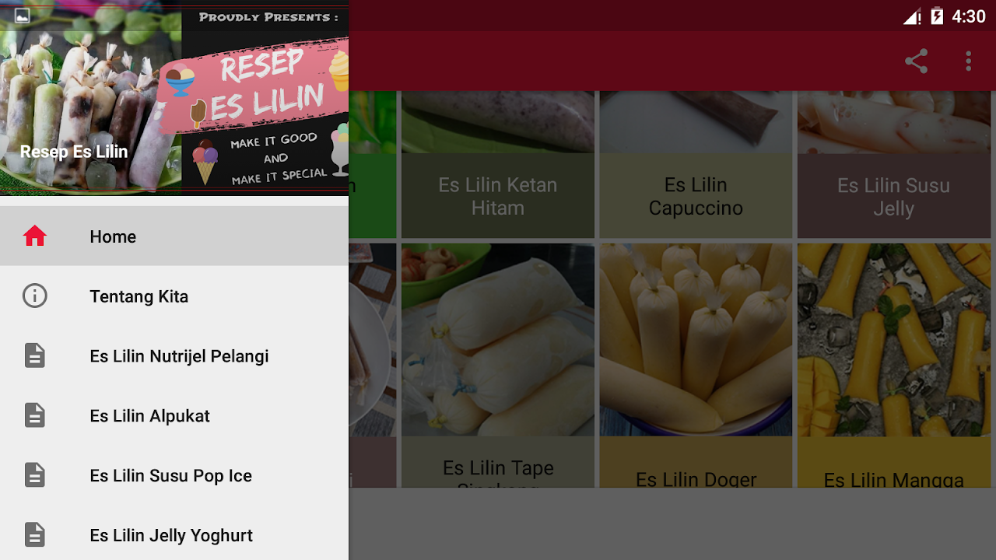Select Es Lilin Susu Pop Ice entry

click(x=174, y=475)
